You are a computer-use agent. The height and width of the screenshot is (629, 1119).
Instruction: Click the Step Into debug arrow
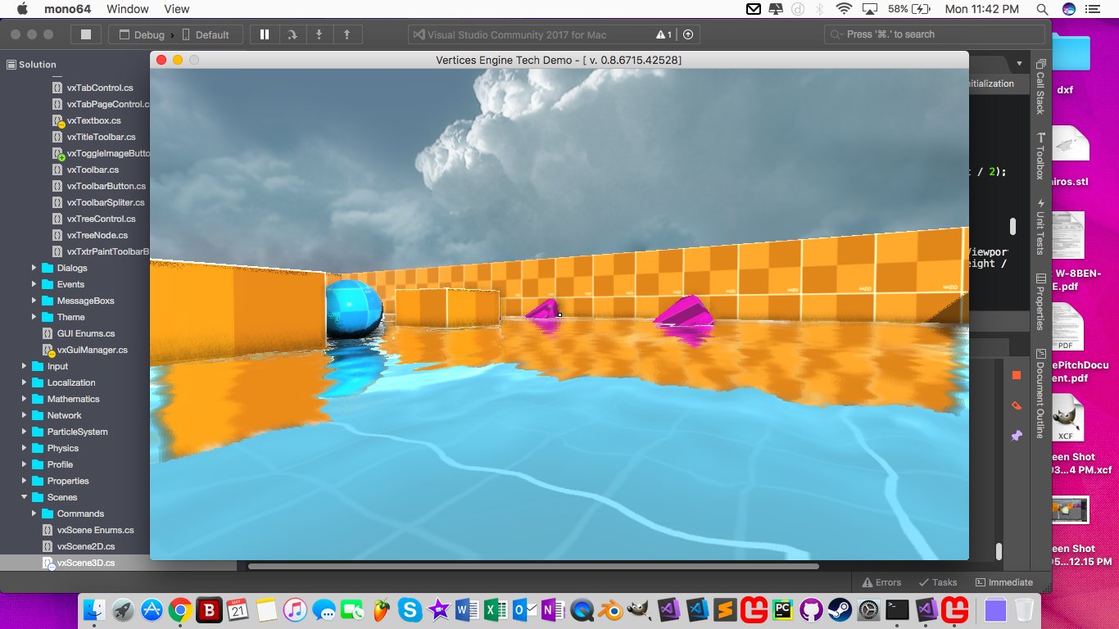(319, 34)
